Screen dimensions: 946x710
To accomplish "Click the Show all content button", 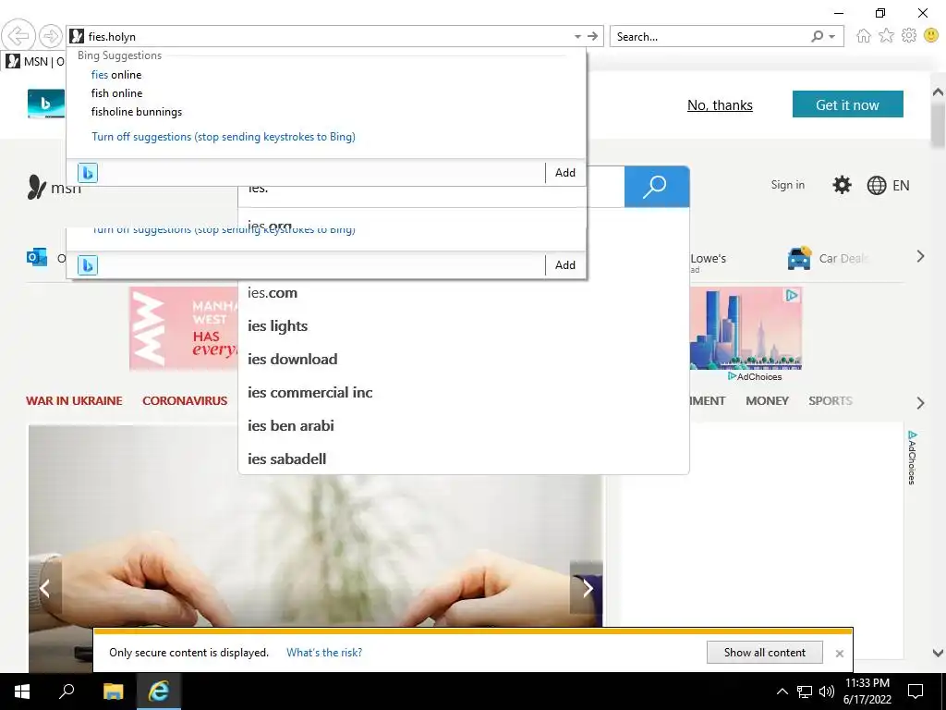I will tap(764, 653).
